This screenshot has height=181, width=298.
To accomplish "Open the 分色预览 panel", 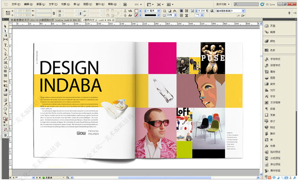I will pos(272,158).
